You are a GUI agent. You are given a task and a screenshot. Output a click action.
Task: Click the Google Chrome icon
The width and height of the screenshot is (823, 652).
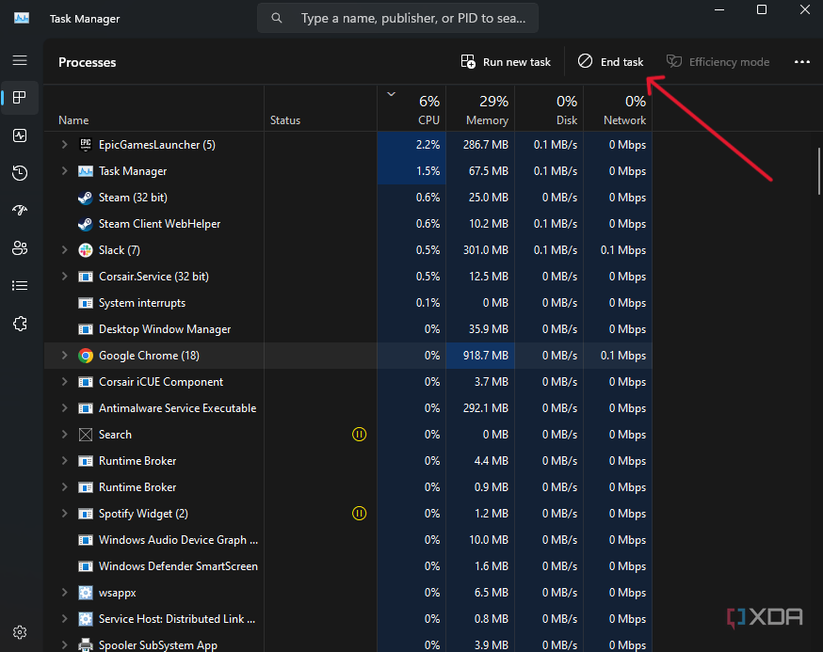(x=86, y=356)
